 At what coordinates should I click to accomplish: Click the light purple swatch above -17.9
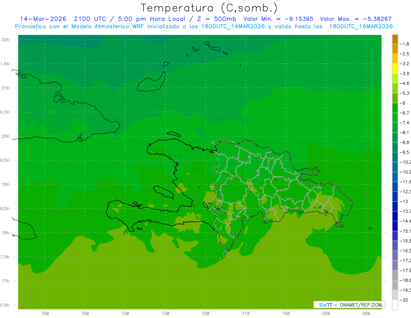pyautogui.click(x=395, y=266)
